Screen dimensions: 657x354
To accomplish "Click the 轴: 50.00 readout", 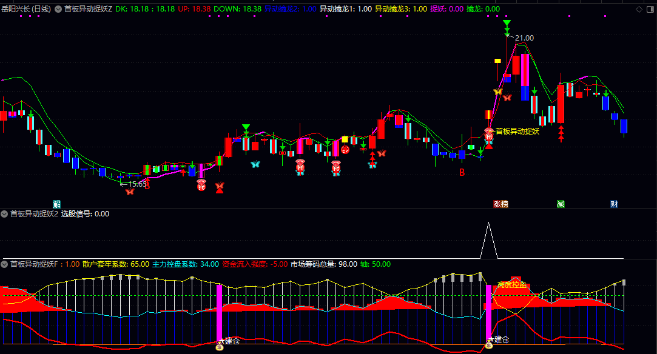I will pyautogui.click(x=376, y=264).
